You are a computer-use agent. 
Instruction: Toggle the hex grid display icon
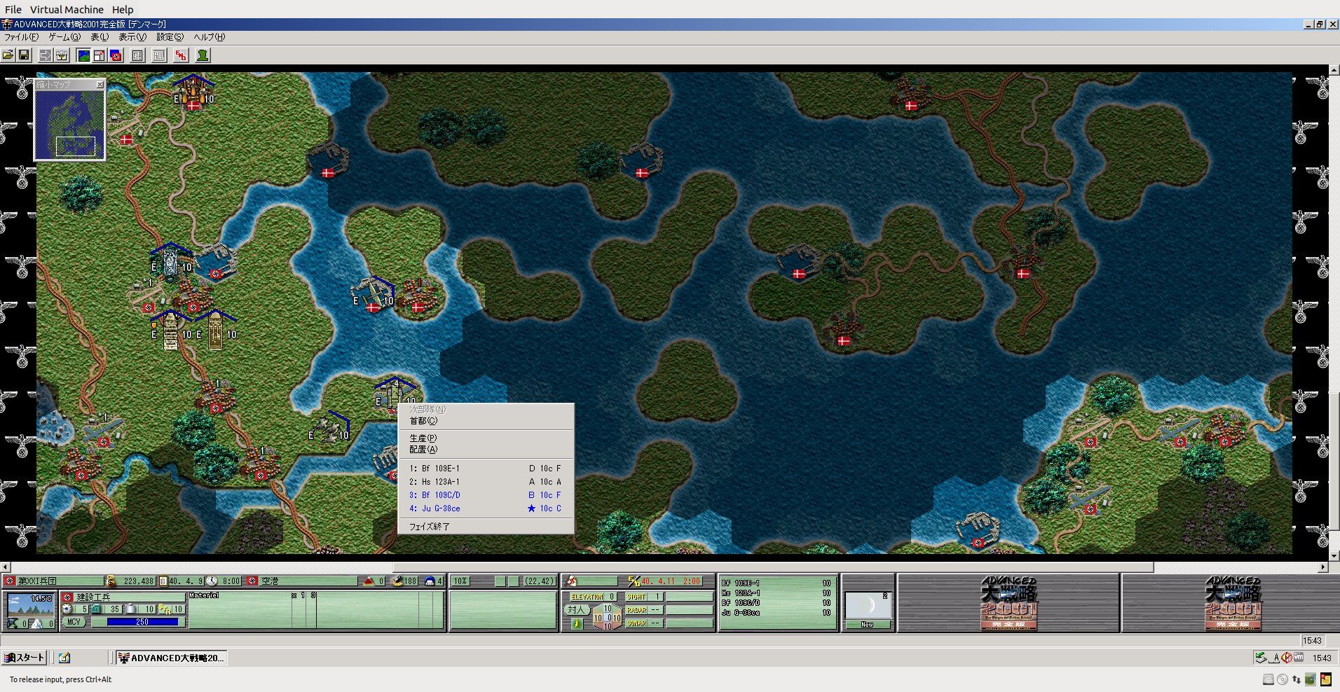point(137,55)
